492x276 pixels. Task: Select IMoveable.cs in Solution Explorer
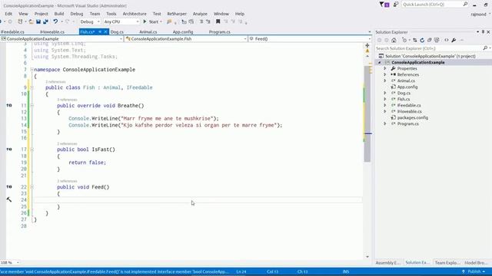click(x=410, y=111)
